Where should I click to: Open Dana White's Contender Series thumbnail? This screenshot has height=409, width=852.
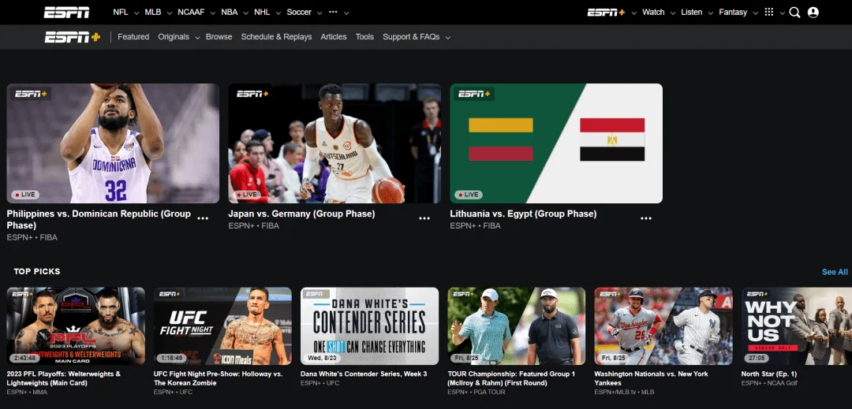click(369, 326)
